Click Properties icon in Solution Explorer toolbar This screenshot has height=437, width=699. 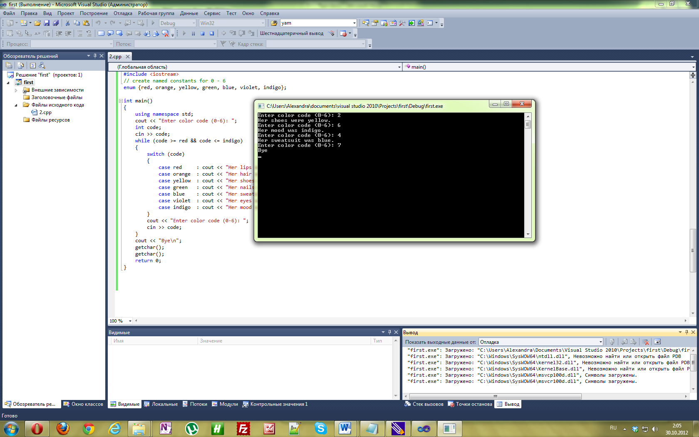point(9,65)
